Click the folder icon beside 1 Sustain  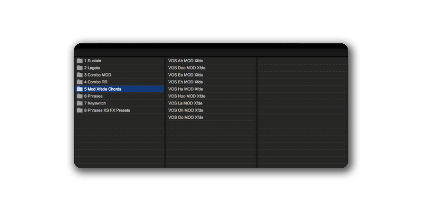[x=80, y=61]
